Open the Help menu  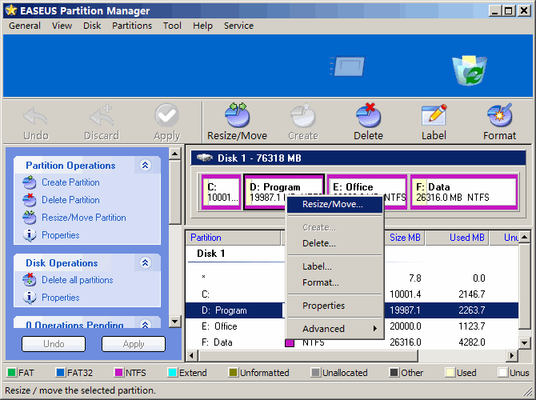(202, 26)
